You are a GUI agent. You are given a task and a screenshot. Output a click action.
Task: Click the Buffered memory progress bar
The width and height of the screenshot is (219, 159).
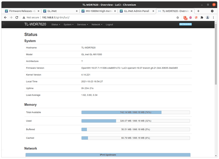[x=136, y=129]
